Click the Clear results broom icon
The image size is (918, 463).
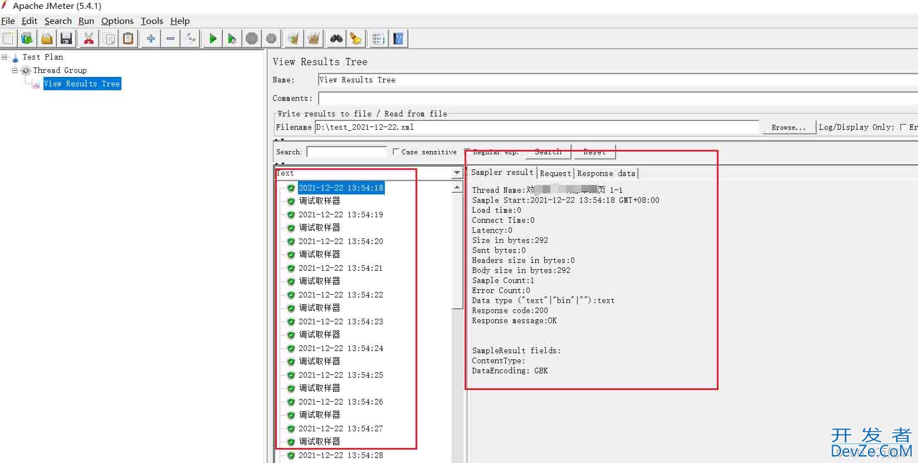pyautogui.click(x=294, y=38)
